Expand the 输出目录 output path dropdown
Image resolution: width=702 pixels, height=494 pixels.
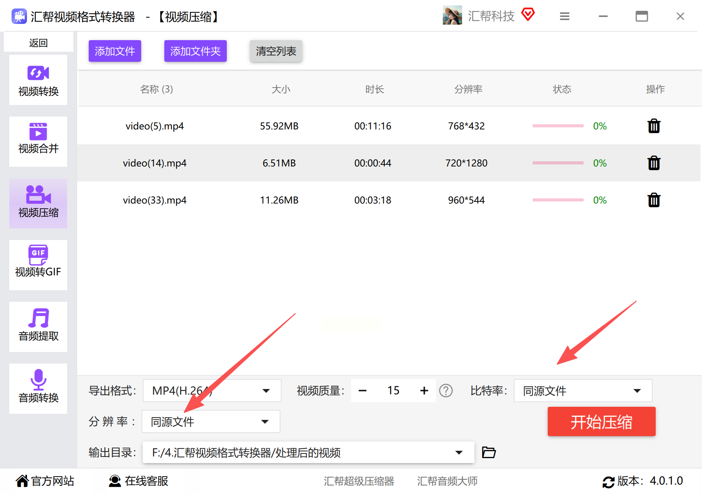coord(308,452)
